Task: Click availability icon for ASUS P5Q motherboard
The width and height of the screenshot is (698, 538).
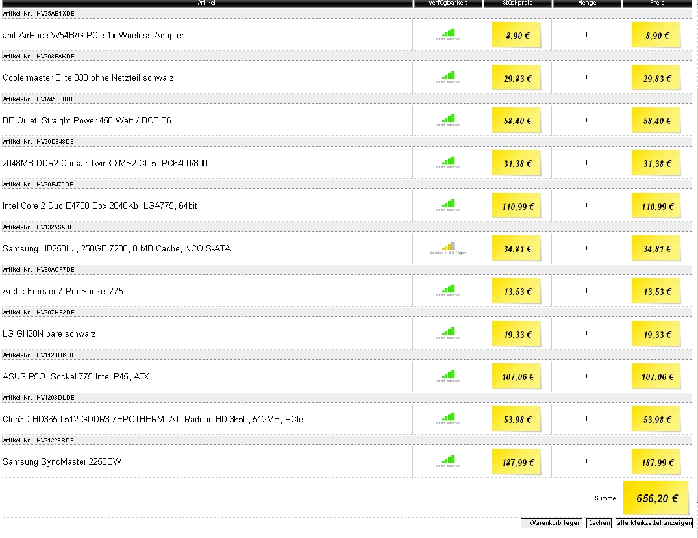Action: click(448, 376)
